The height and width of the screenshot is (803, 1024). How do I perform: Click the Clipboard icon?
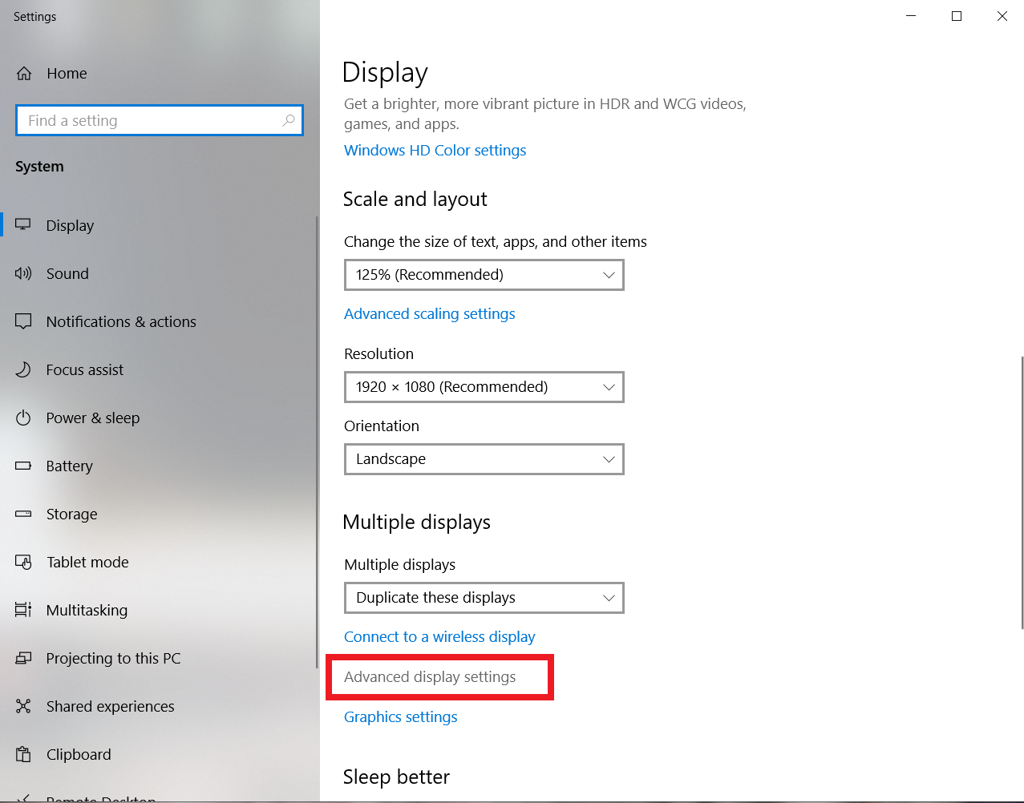click(x=23, y=754)
